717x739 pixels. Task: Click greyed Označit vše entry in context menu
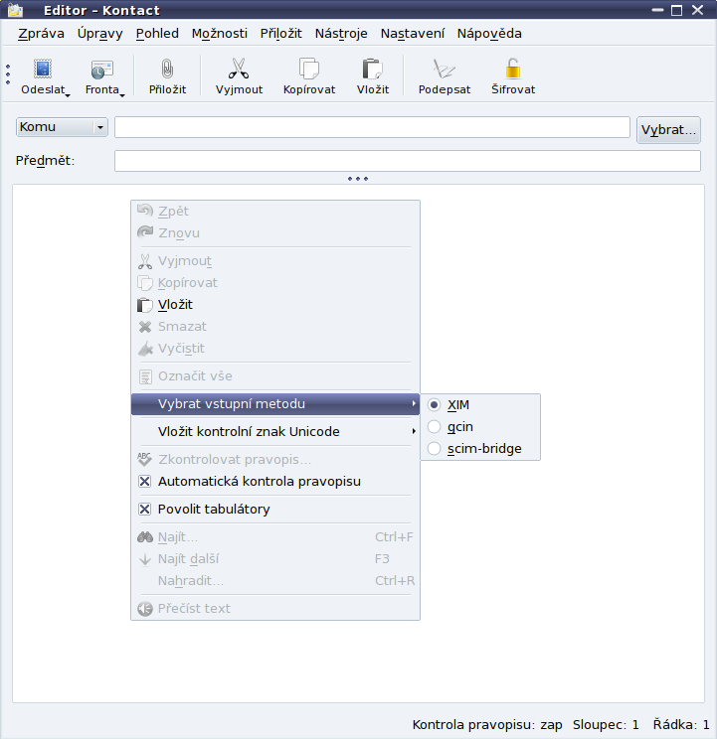[275, 376]
